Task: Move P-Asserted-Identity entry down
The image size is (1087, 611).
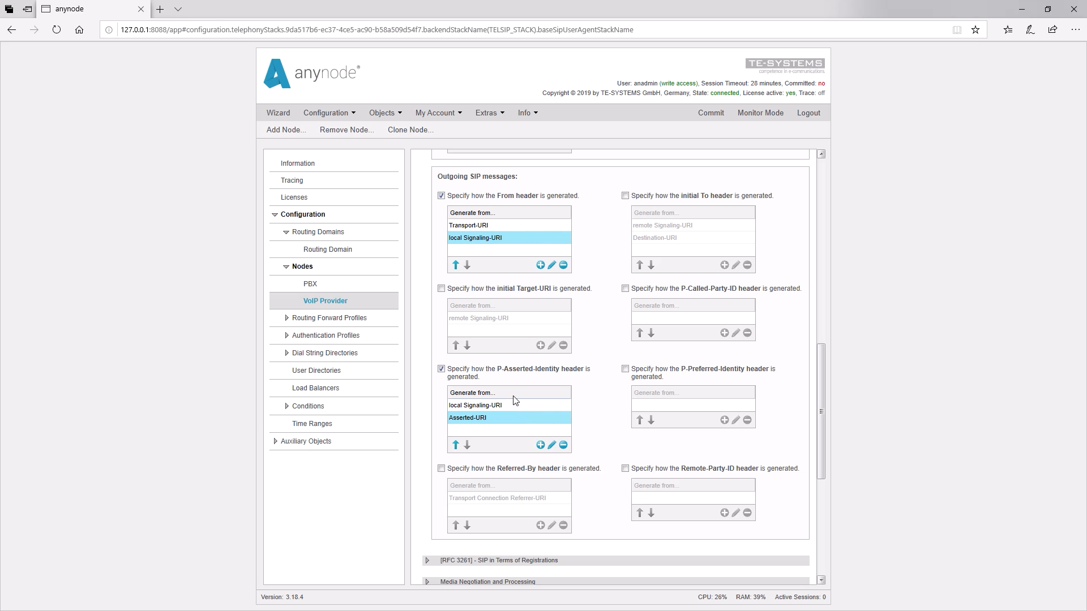Action: click(467, 445)
